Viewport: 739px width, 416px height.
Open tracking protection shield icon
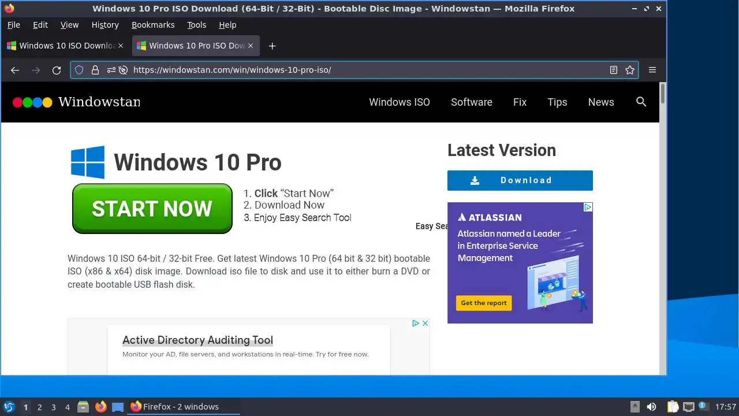click(79, 70)
